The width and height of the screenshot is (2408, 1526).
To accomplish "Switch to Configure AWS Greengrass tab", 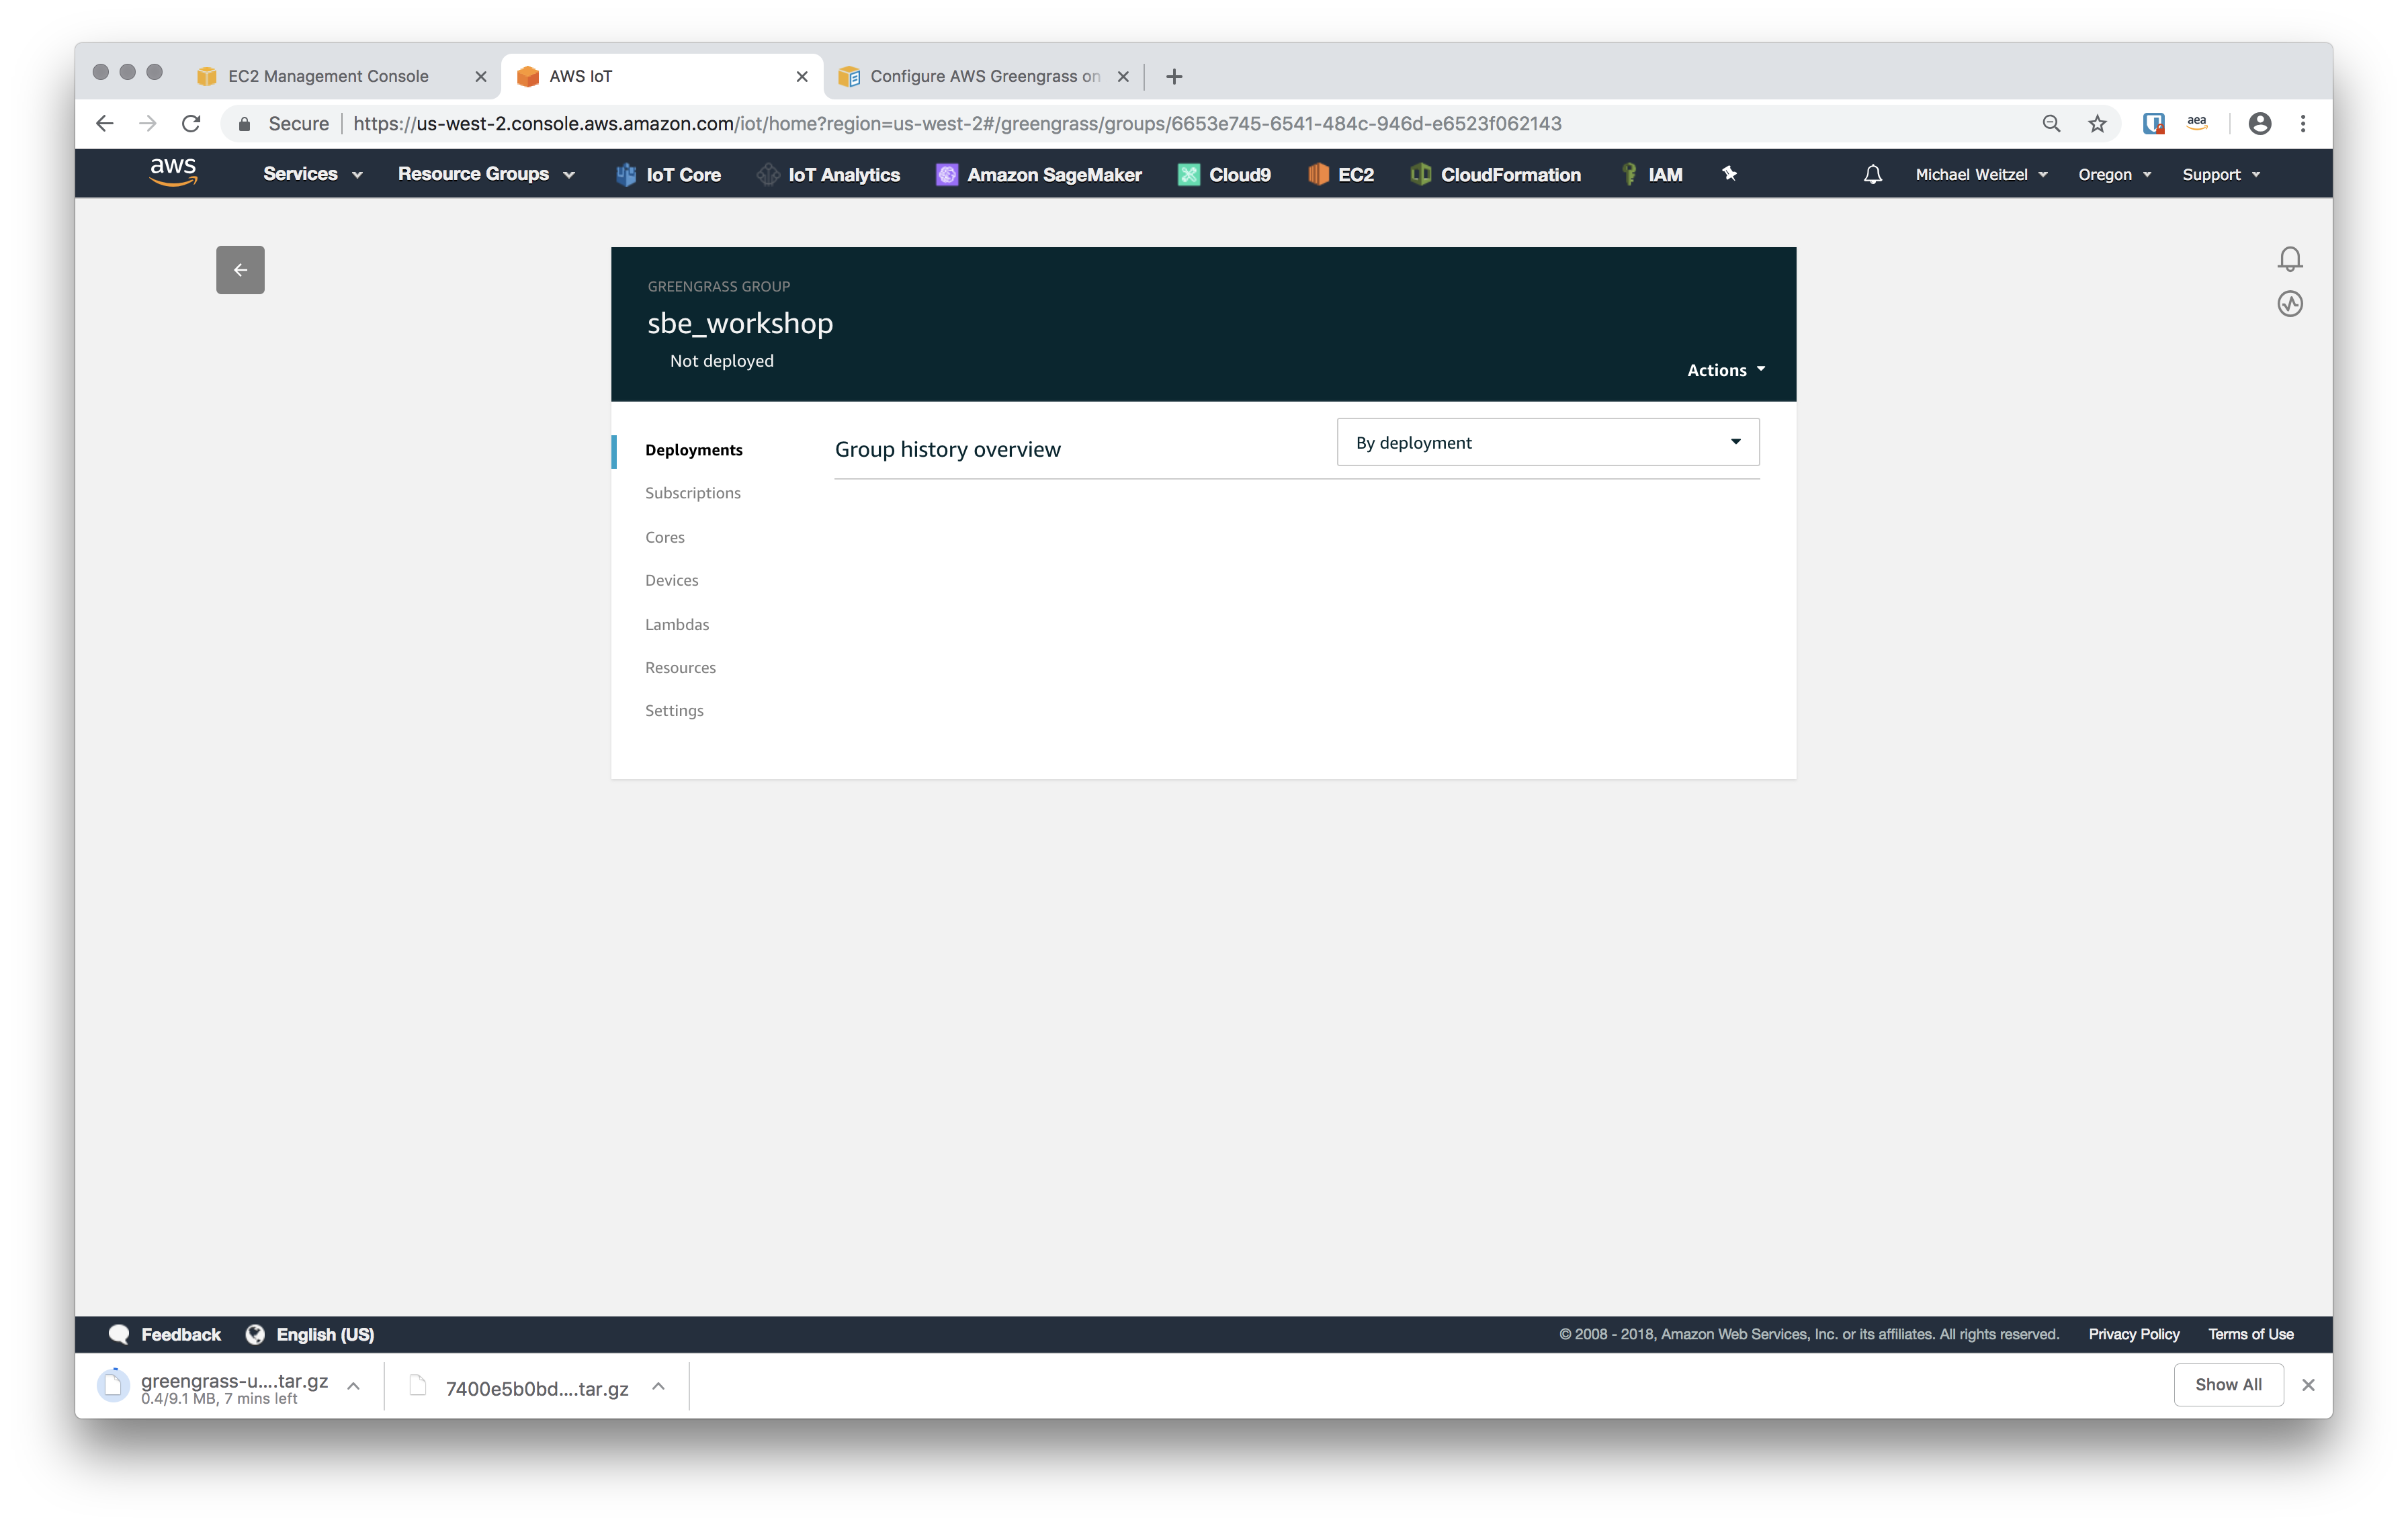I will pos(985,76).
